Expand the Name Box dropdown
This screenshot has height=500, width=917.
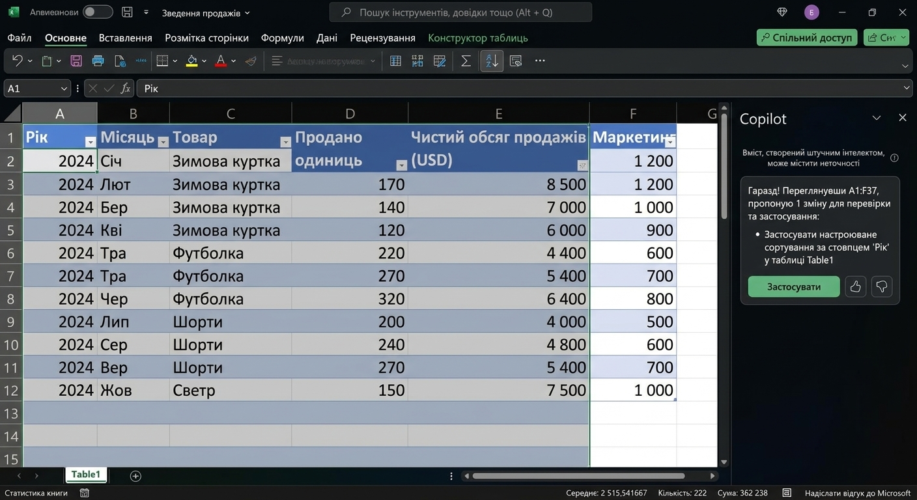coord(64,89)
